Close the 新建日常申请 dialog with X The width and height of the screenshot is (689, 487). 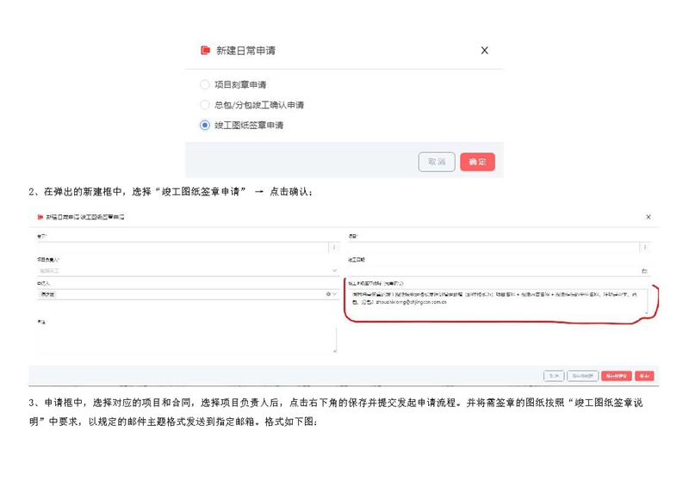tap(485, 51)
